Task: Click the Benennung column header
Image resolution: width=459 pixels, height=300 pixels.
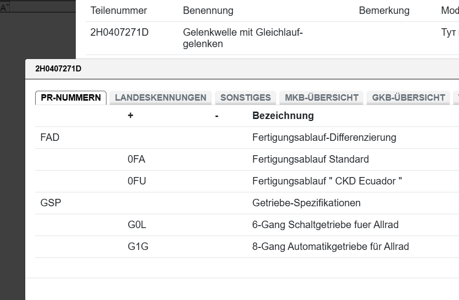Action: (x=208, y=10)
